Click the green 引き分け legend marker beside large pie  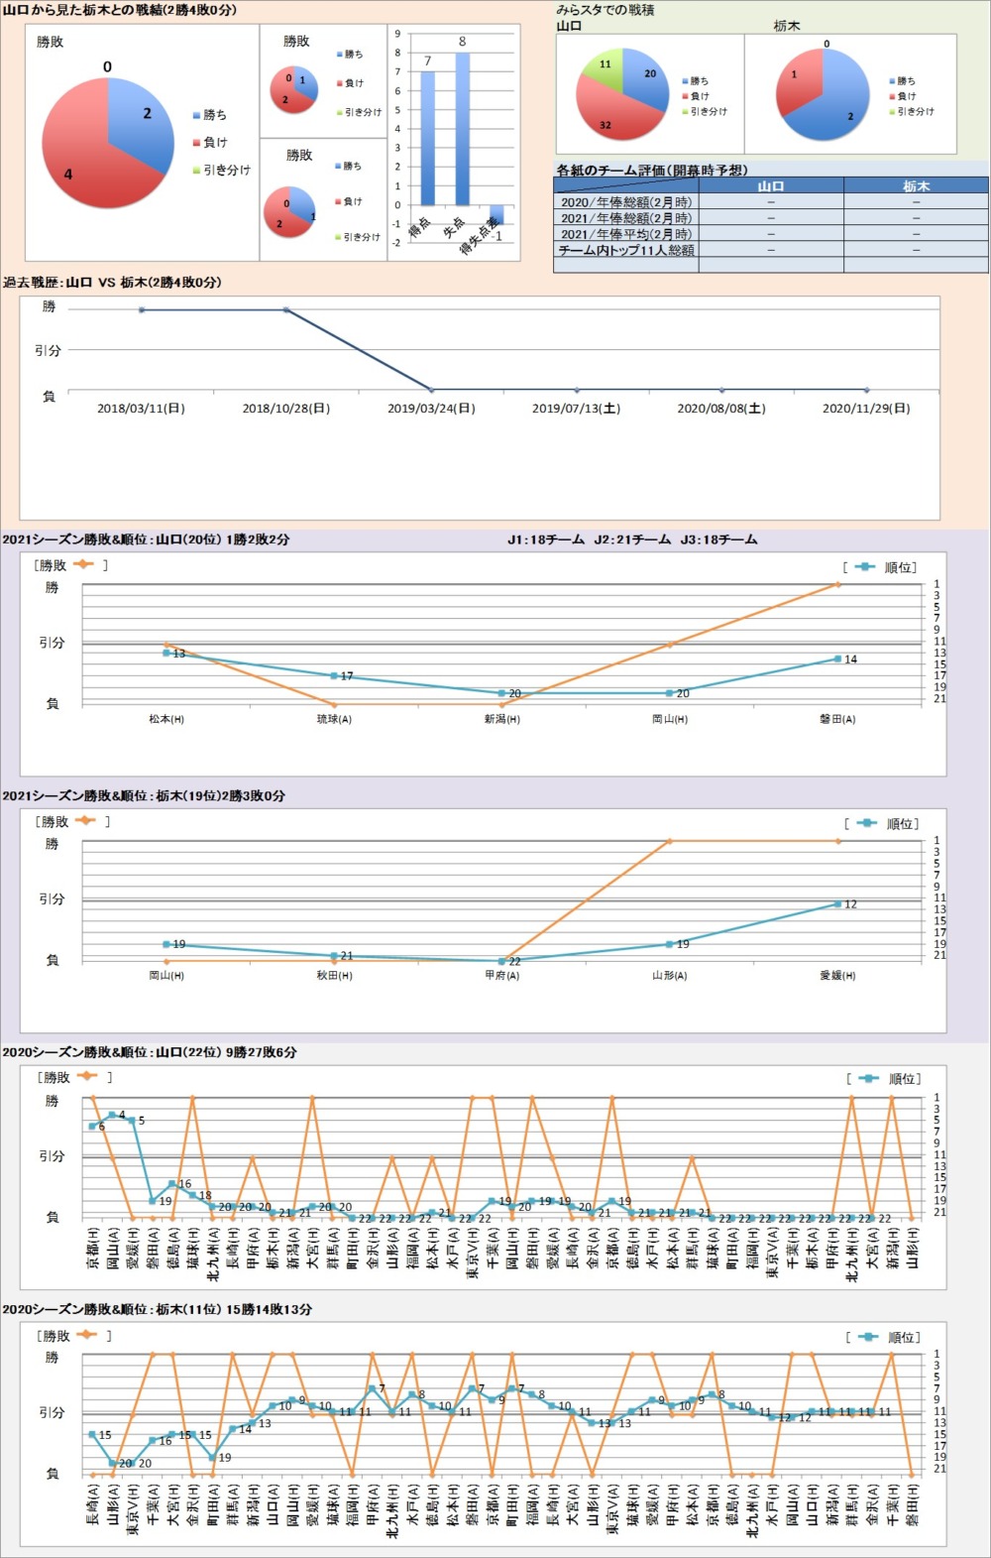click(196, 171)
